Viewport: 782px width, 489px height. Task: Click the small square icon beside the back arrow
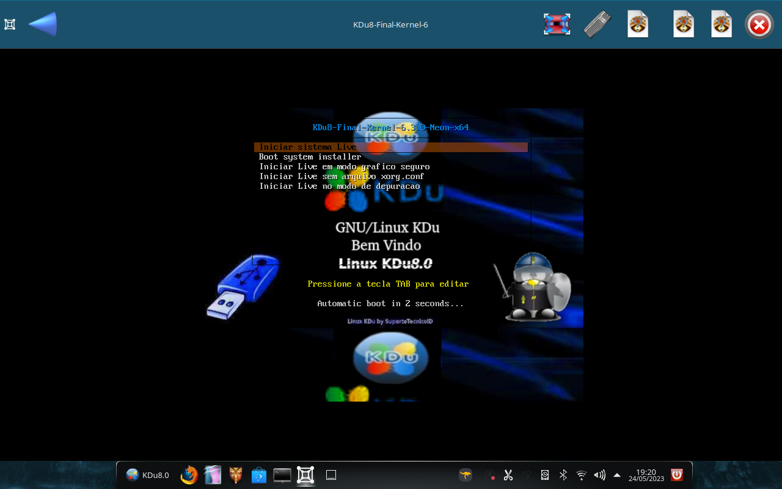click(10, 24)
